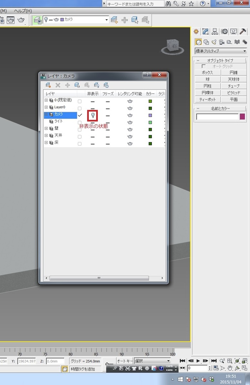Open the Utilities hammer tab

[243, 31]
